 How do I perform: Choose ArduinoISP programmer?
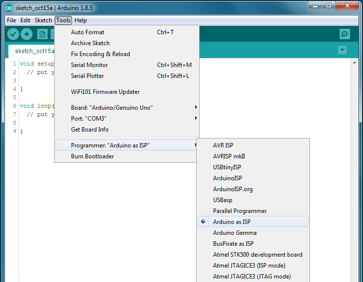click(253, 178)
